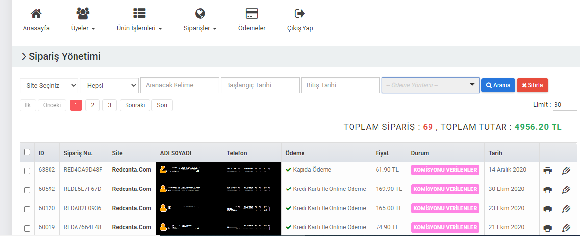Click total amount 4956.20 TL

[538, 127]
